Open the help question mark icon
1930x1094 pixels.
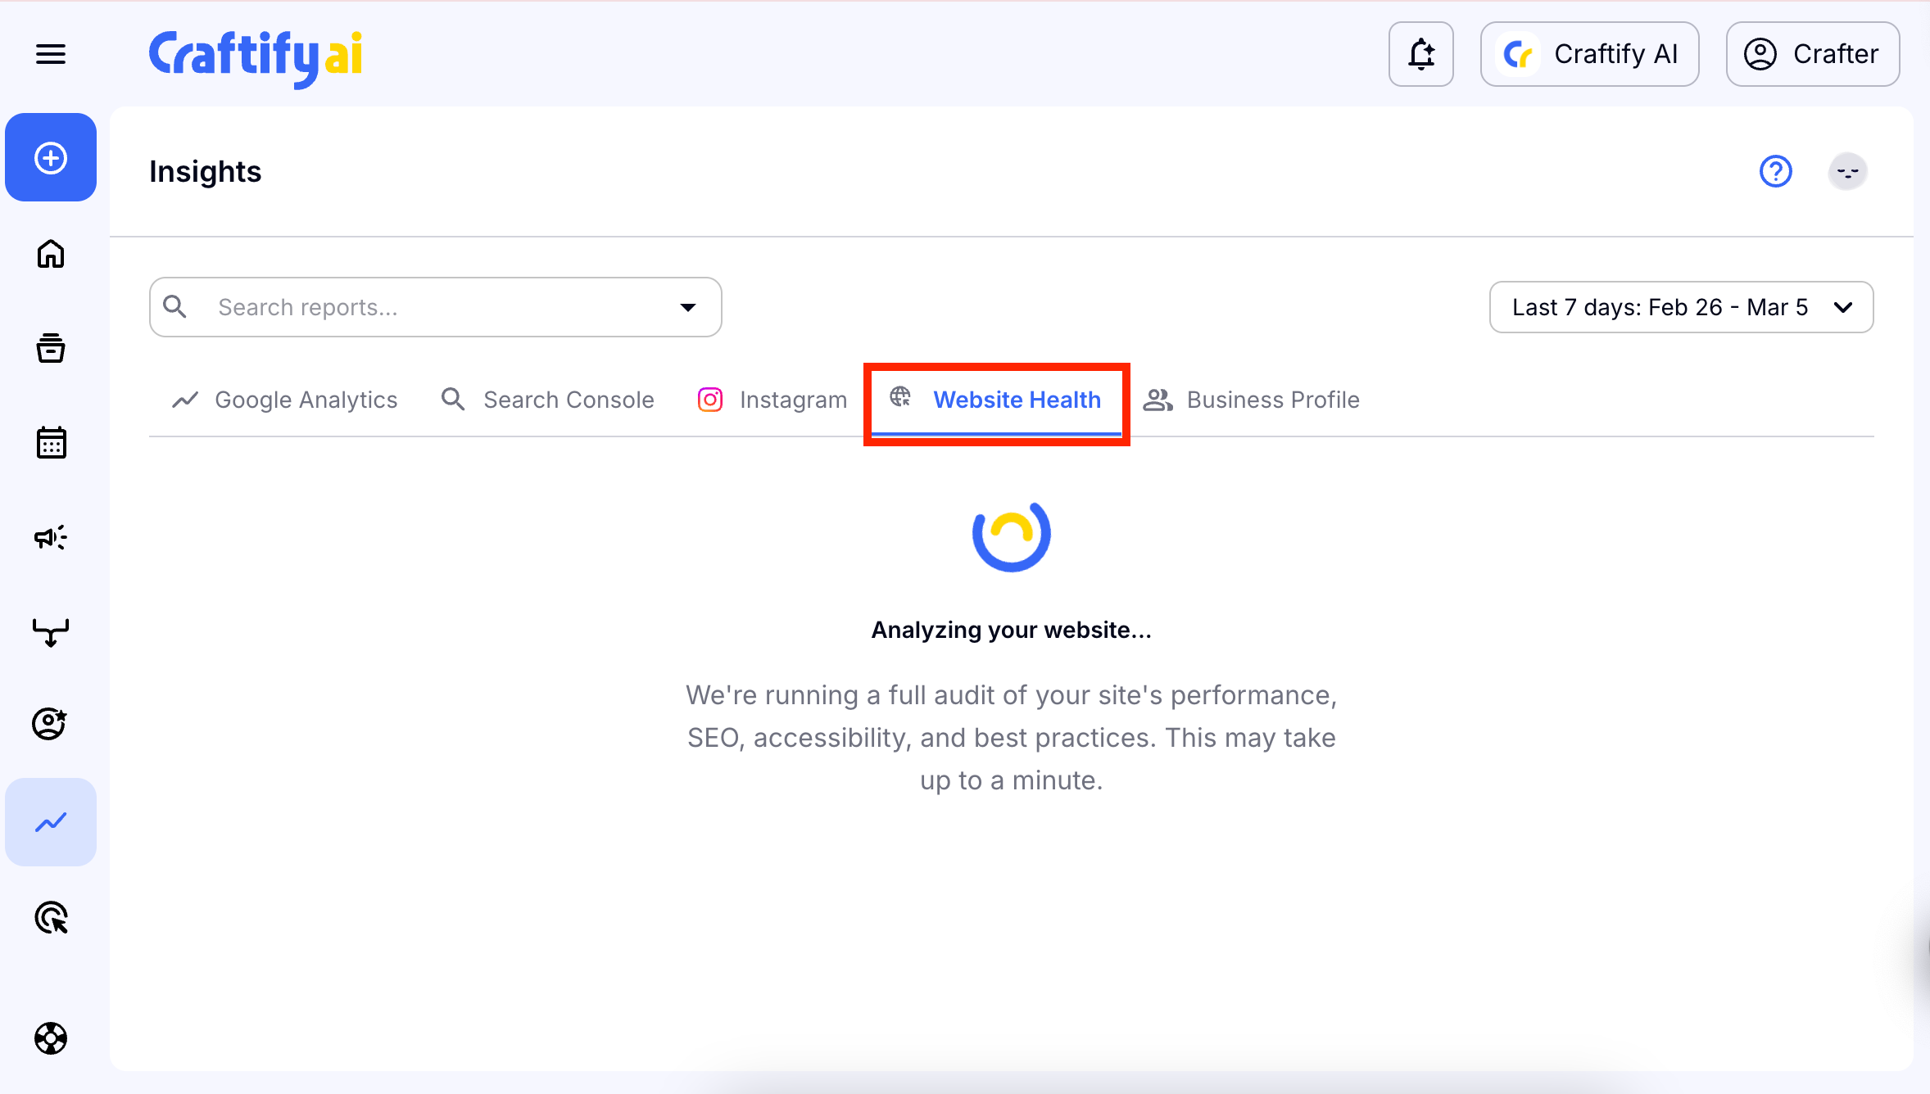[1775, 172]
